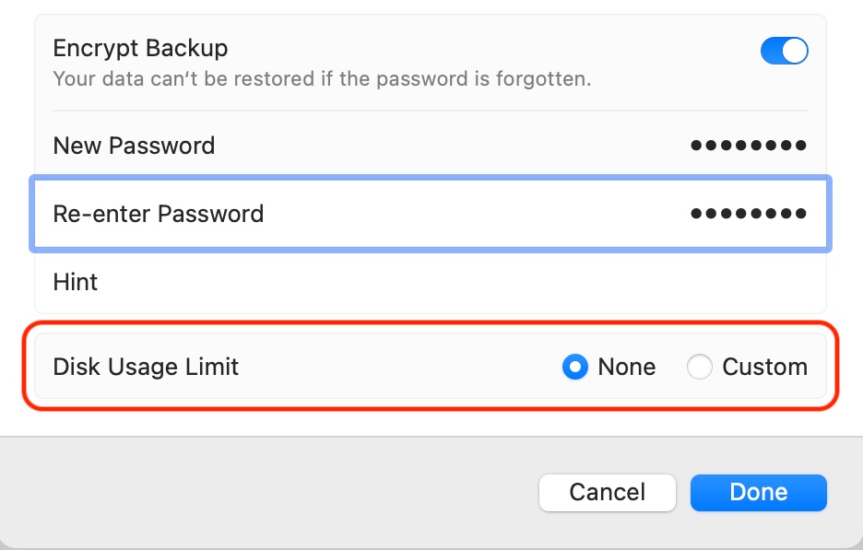The height and width of the screenshot is (550, 863).
Task: Click the gray footer area beside Cancel
Action: point(277,493)
